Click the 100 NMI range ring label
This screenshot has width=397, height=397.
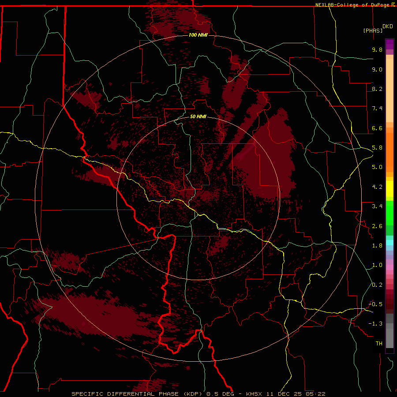pos(198,35)
